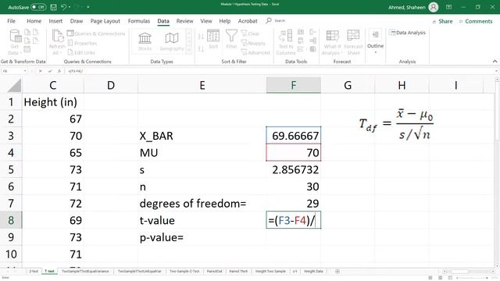This screenshot has width=500, height=281.
Task: Click the Search magnifier icon
Action: point(269,21)
